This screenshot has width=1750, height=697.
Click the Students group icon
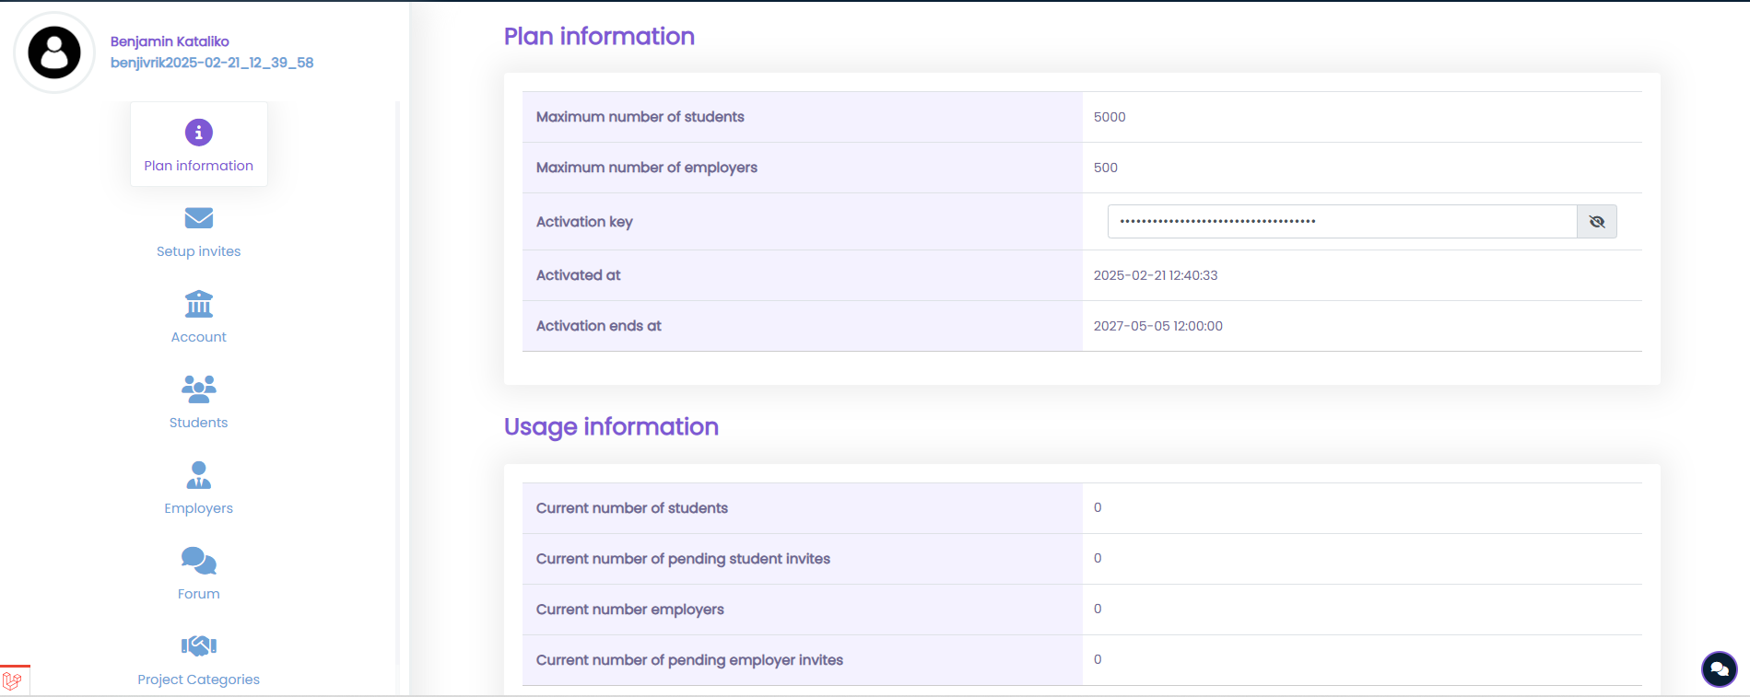[x=199, y=389]
